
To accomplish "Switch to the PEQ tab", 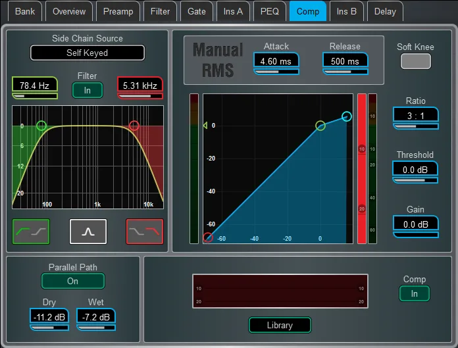I will pyautogui.click(x=270, y=11).
